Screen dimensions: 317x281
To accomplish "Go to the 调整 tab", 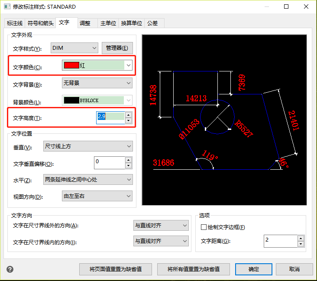I will click(x=87, y=23).
